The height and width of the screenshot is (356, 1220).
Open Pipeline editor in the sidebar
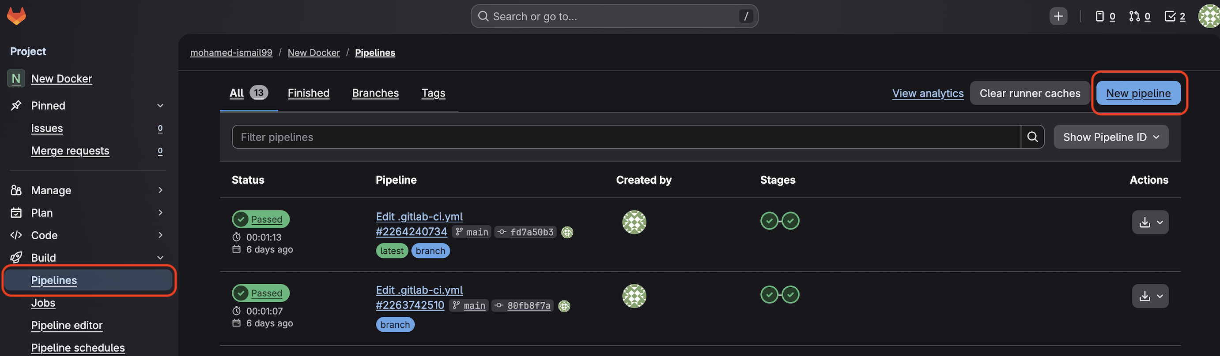67,325
